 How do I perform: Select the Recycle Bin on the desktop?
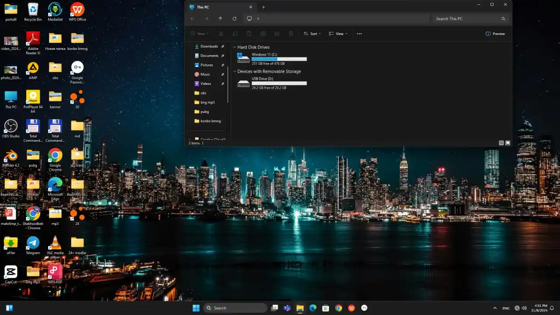point(33,12)
